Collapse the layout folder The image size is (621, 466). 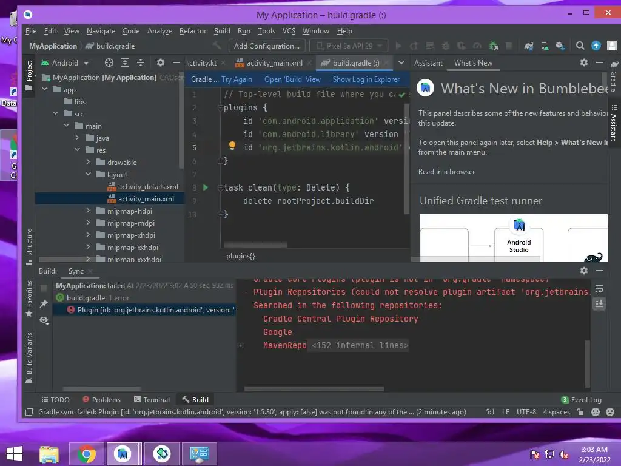(x=88, y=174)
